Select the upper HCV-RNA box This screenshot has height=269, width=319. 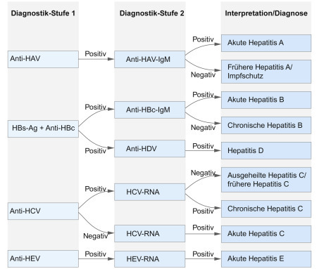(150, 192)
